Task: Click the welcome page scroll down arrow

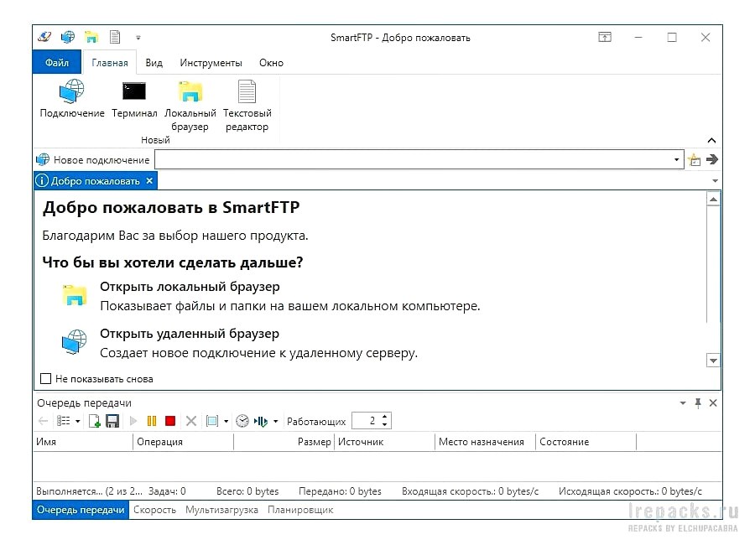Action: click(714, 361)
